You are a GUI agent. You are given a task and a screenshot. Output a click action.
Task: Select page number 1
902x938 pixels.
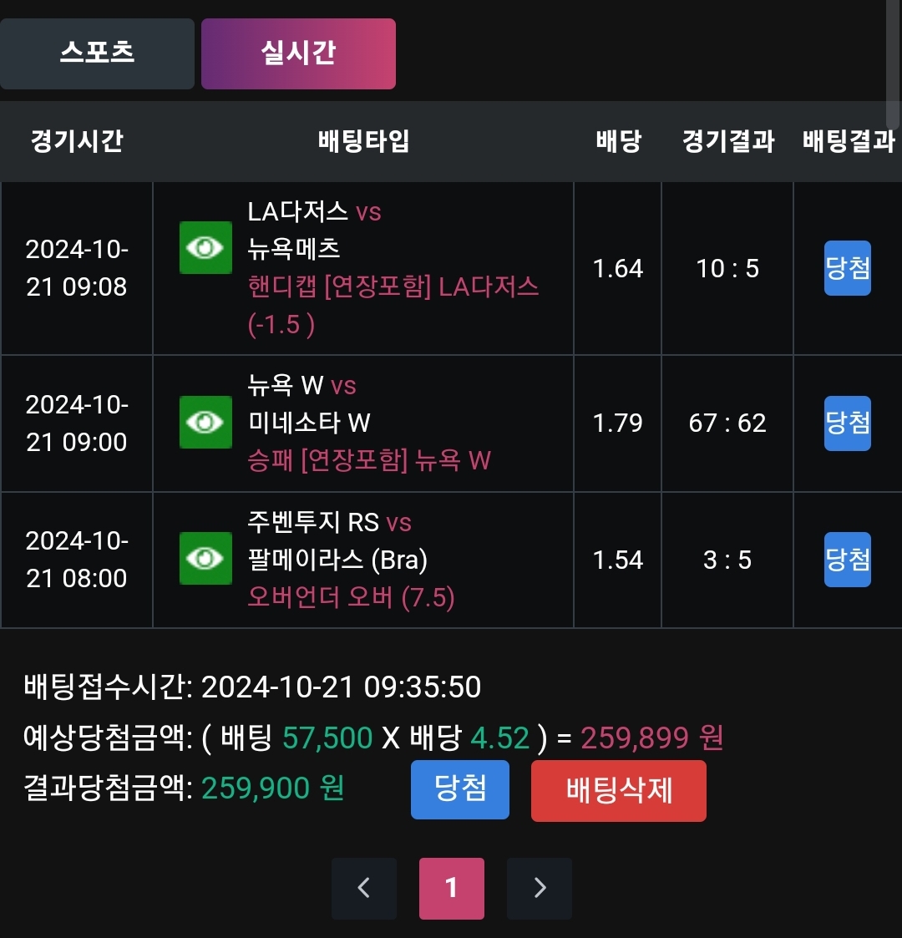452,888
